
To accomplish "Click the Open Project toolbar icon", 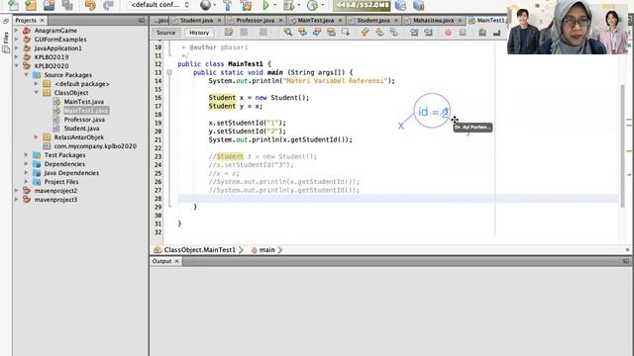I will [49, 5].
